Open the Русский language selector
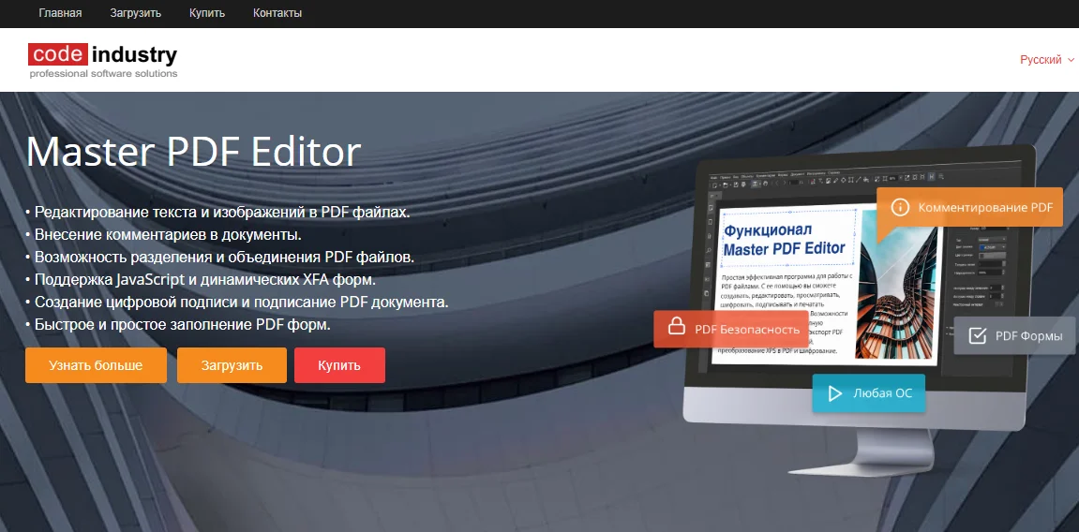 tap(1041, 60)
